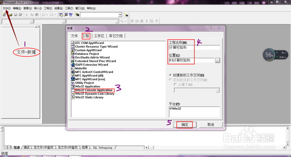The width and height of the screenshot is (291, 157).
Task: Click the help question mark in 新建 dialog
Action: tap(211, 27)
